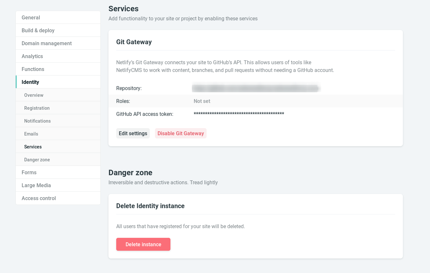Click 'Irreversible and destructive actions' subtitle
The image size is (430, 273).
pyautogui.click(x=163, y=182)
